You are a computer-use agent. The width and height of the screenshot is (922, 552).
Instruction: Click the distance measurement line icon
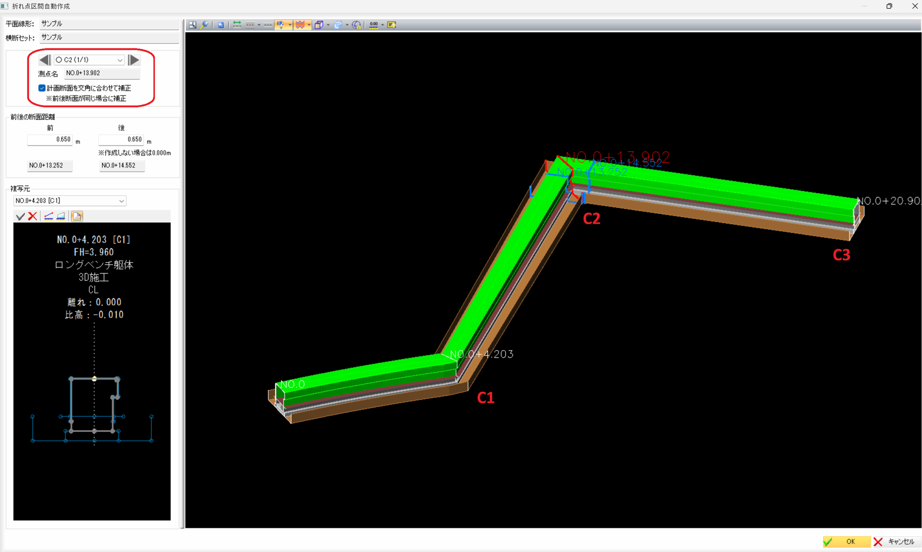49,216
